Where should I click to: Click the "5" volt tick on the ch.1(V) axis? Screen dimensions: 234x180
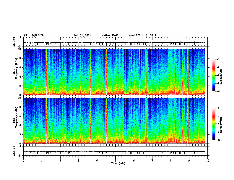coord(21,37)
